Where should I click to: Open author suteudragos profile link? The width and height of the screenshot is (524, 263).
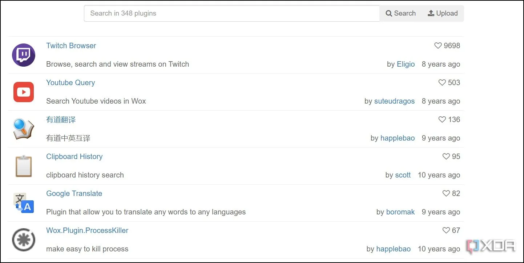pos(395,101)
